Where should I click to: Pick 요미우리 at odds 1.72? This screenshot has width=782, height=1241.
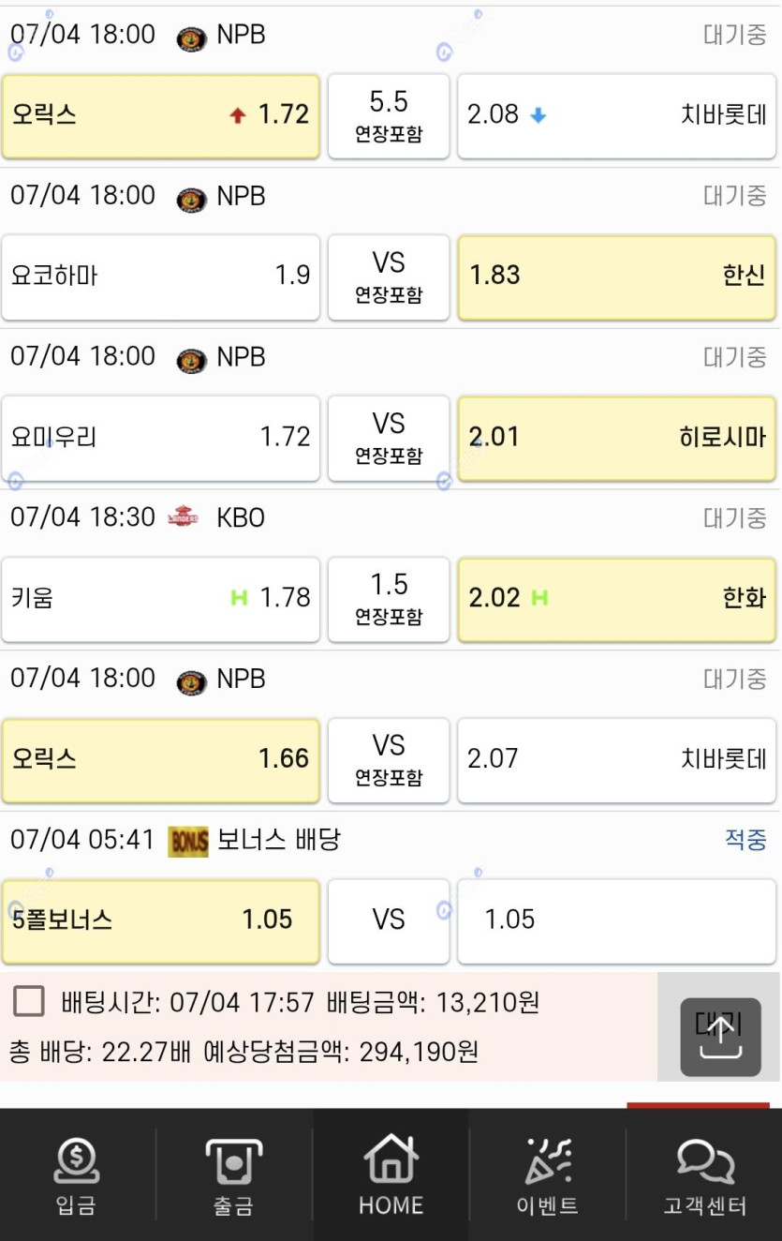tap(161, 439)
